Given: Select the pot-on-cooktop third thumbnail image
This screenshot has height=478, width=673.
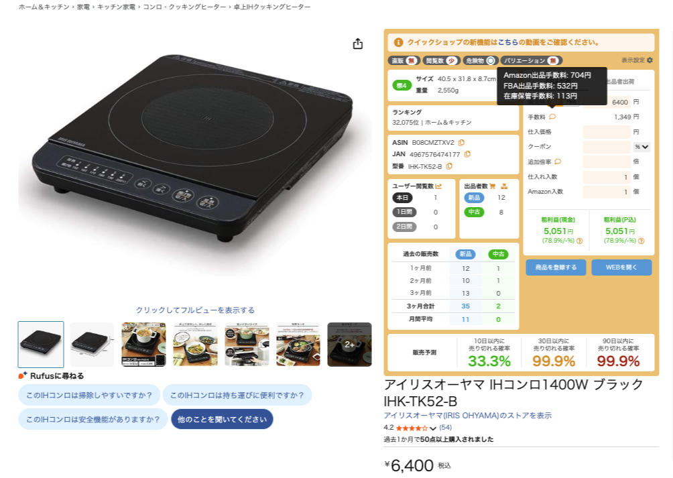Looking at the screenshot, I should pyautogui.click(x=144, y=345).
